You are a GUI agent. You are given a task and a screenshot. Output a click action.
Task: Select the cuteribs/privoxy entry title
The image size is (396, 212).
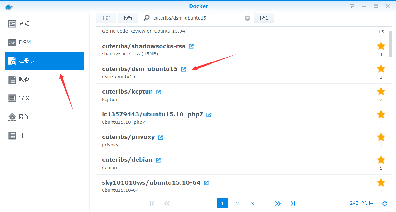[x=128, y=137]
